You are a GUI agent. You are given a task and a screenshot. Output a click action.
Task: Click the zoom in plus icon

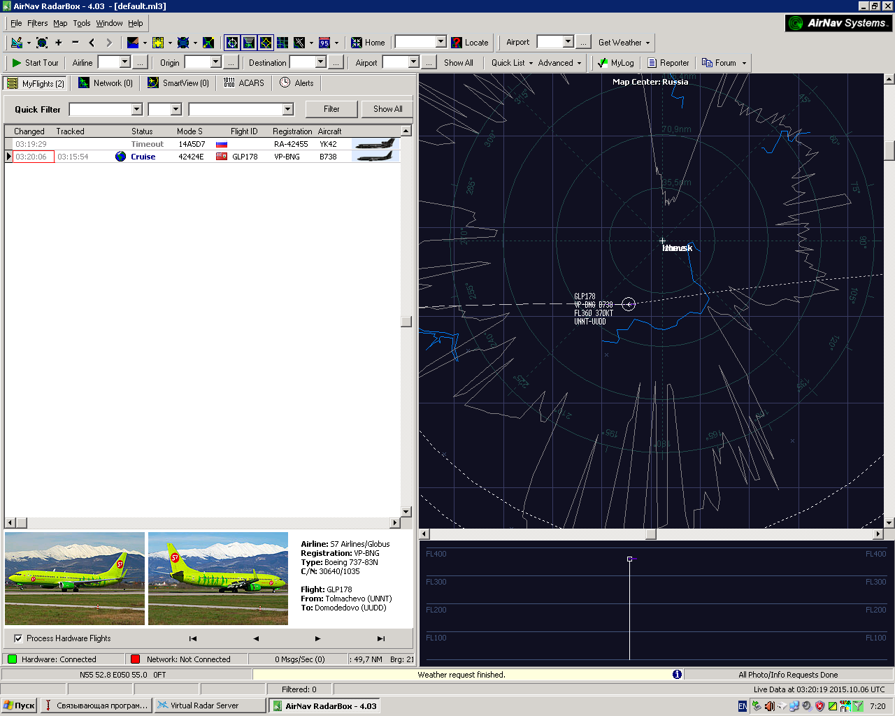click(59, 43)
